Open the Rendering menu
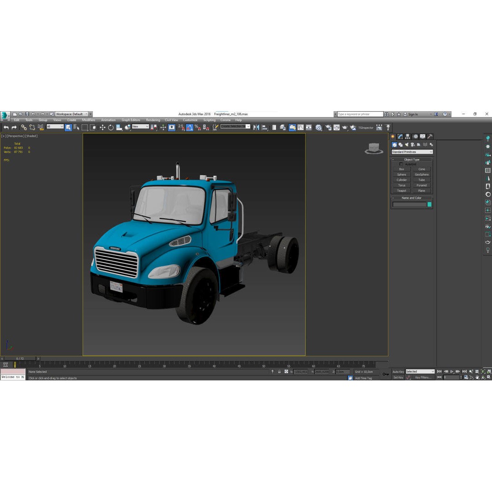The image size is (492, 492). pos(153,120)
